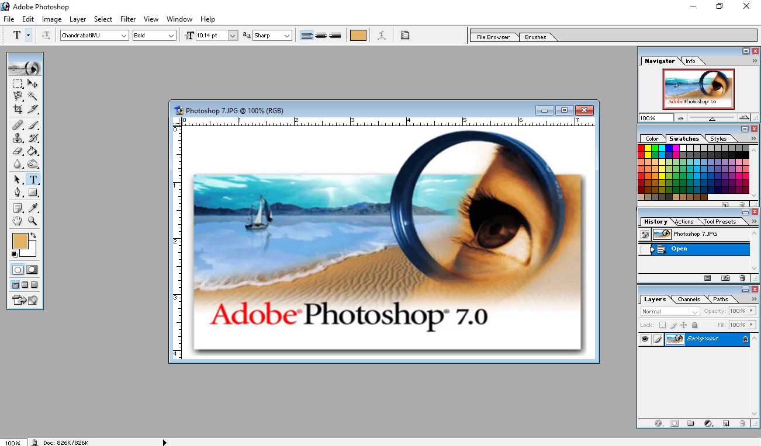Viewport: 761px width, 446px height.
Task: Select the Path Selection arrow tool
Action: pyautogui.click(x=18, y=180)
